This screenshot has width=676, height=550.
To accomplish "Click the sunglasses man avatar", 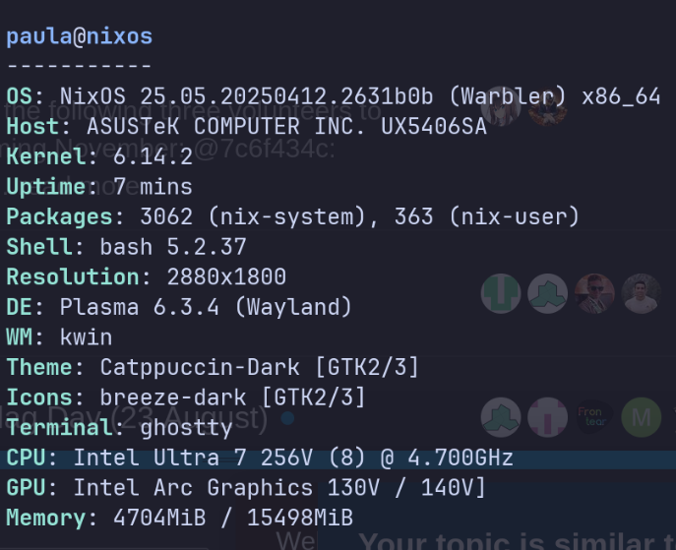I will [594, 293].
